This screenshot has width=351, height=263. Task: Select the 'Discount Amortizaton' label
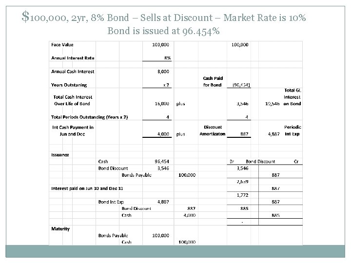coord(213,131)
